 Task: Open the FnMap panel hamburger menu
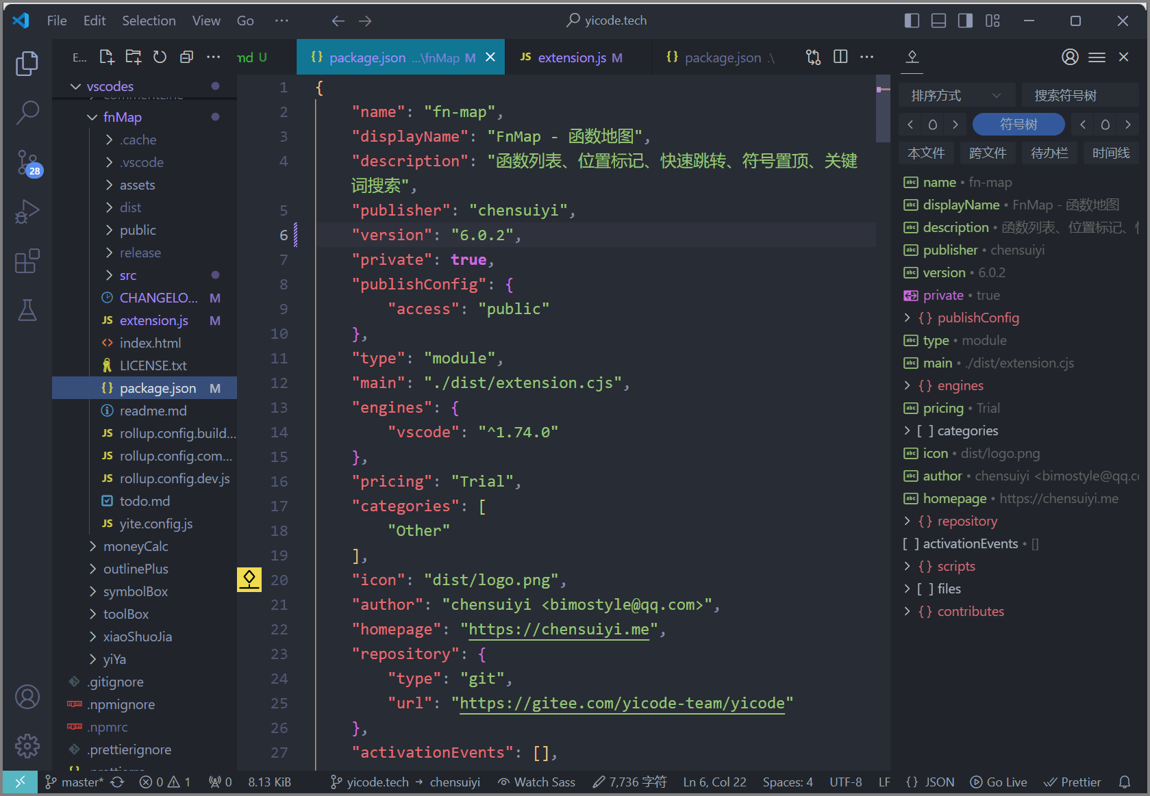(x=1097, y=57)
